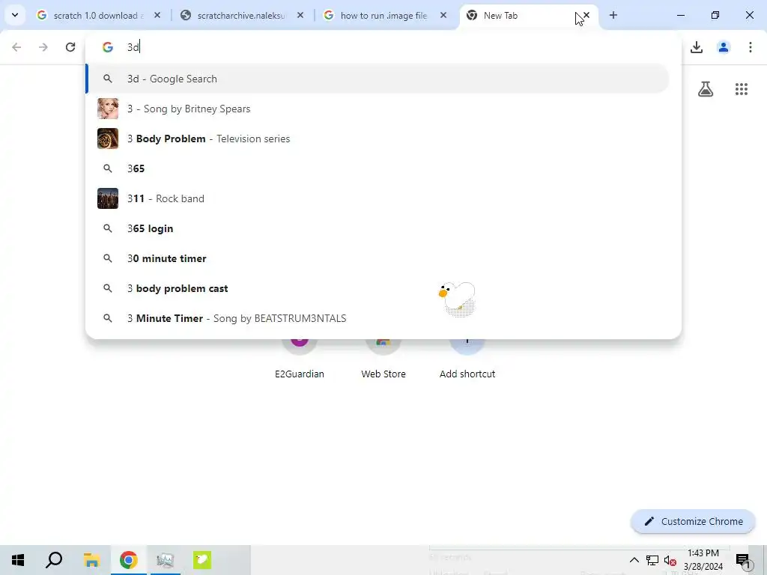Screen dimensions: 767x575
Task: Click the muted volume tray icon
Action: [x=670, y=560]
